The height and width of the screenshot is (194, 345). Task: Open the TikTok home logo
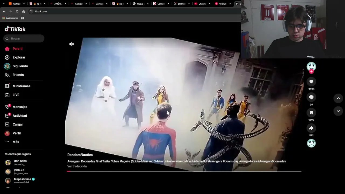pyautogui.click(x=15, y=29)
